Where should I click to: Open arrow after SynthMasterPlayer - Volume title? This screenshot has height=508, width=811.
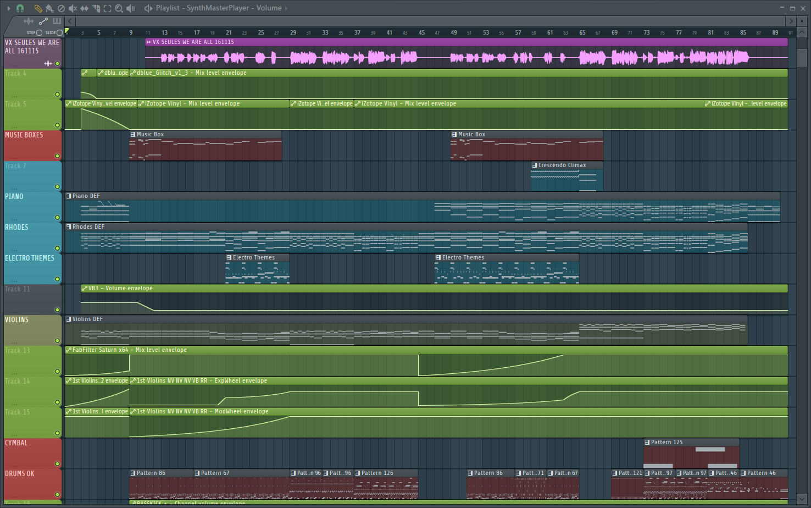pyautogui.click(x=286, y=8)
